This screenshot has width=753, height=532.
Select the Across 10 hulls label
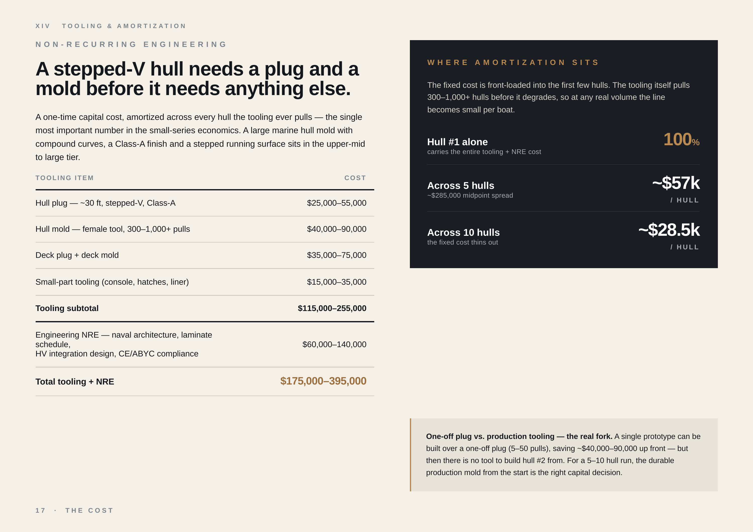click(463, 233)
